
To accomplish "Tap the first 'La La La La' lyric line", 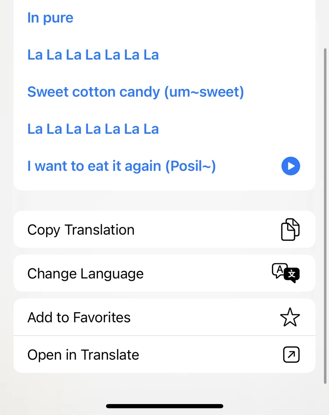I will coord(93,54).
